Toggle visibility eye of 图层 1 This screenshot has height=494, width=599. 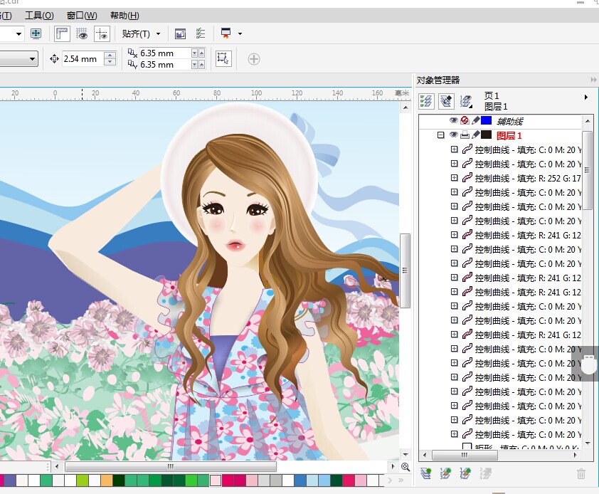[453, 135]
